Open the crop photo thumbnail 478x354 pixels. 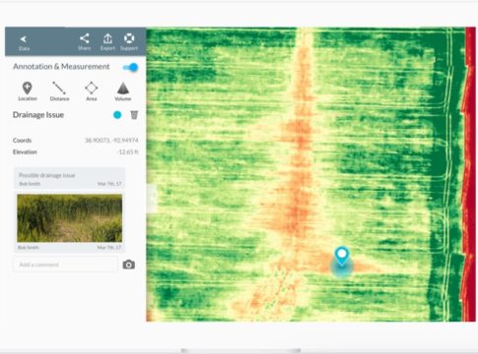pos(70,218)
